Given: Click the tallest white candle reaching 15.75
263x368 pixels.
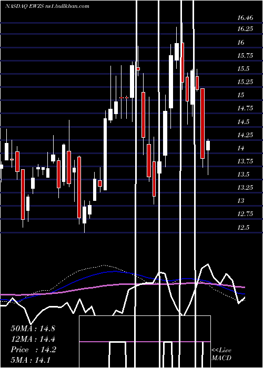Looking at the screenshot, I should [x=171, y=81].
